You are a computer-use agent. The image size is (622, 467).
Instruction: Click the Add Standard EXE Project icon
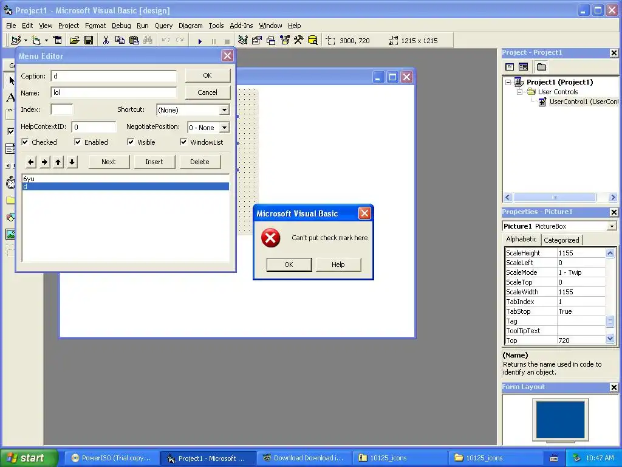(16, 41)
